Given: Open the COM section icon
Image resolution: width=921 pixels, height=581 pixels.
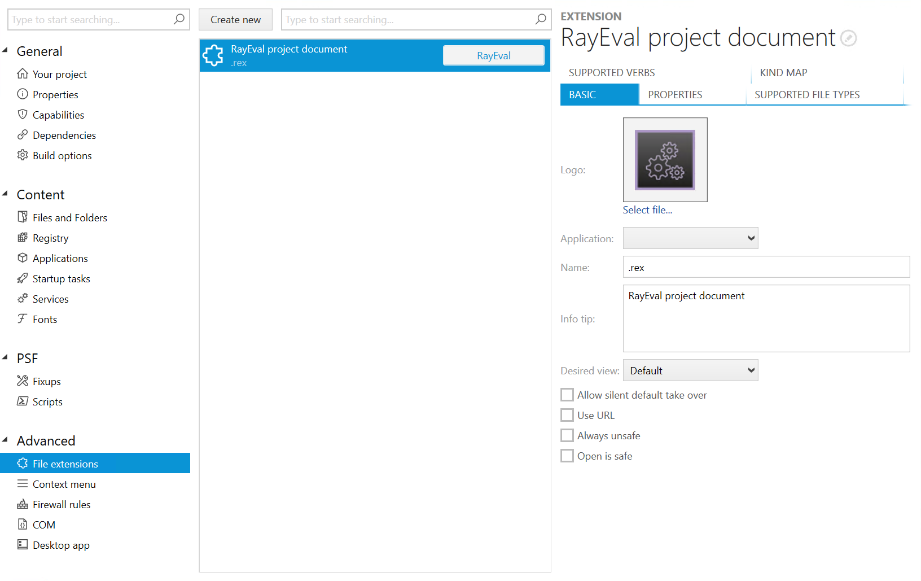Looking at the screenshot, I should pos(22,525).
